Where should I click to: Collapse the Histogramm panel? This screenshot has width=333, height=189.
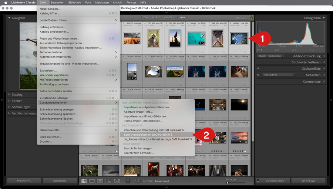324,18
